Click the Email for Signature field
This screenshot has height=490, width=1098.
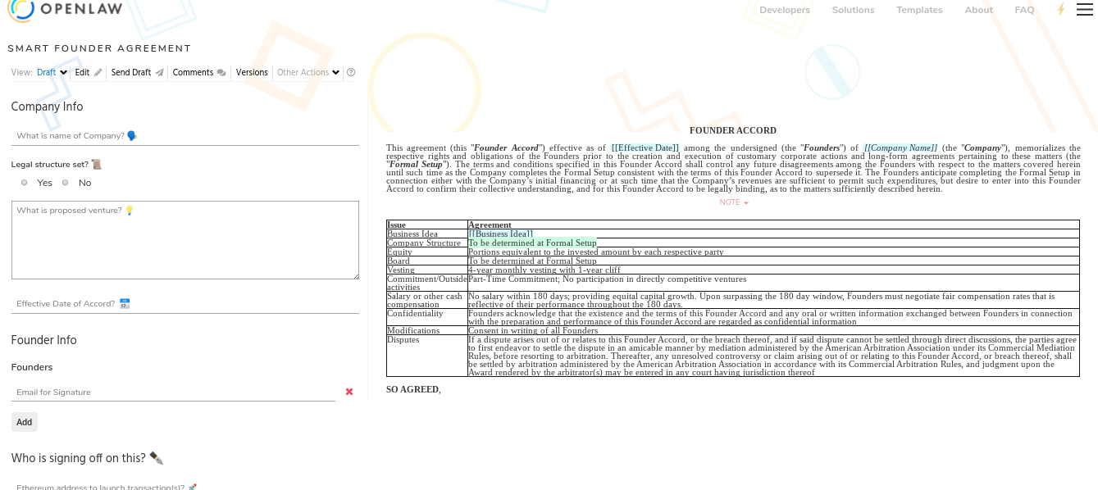[172, 392]
